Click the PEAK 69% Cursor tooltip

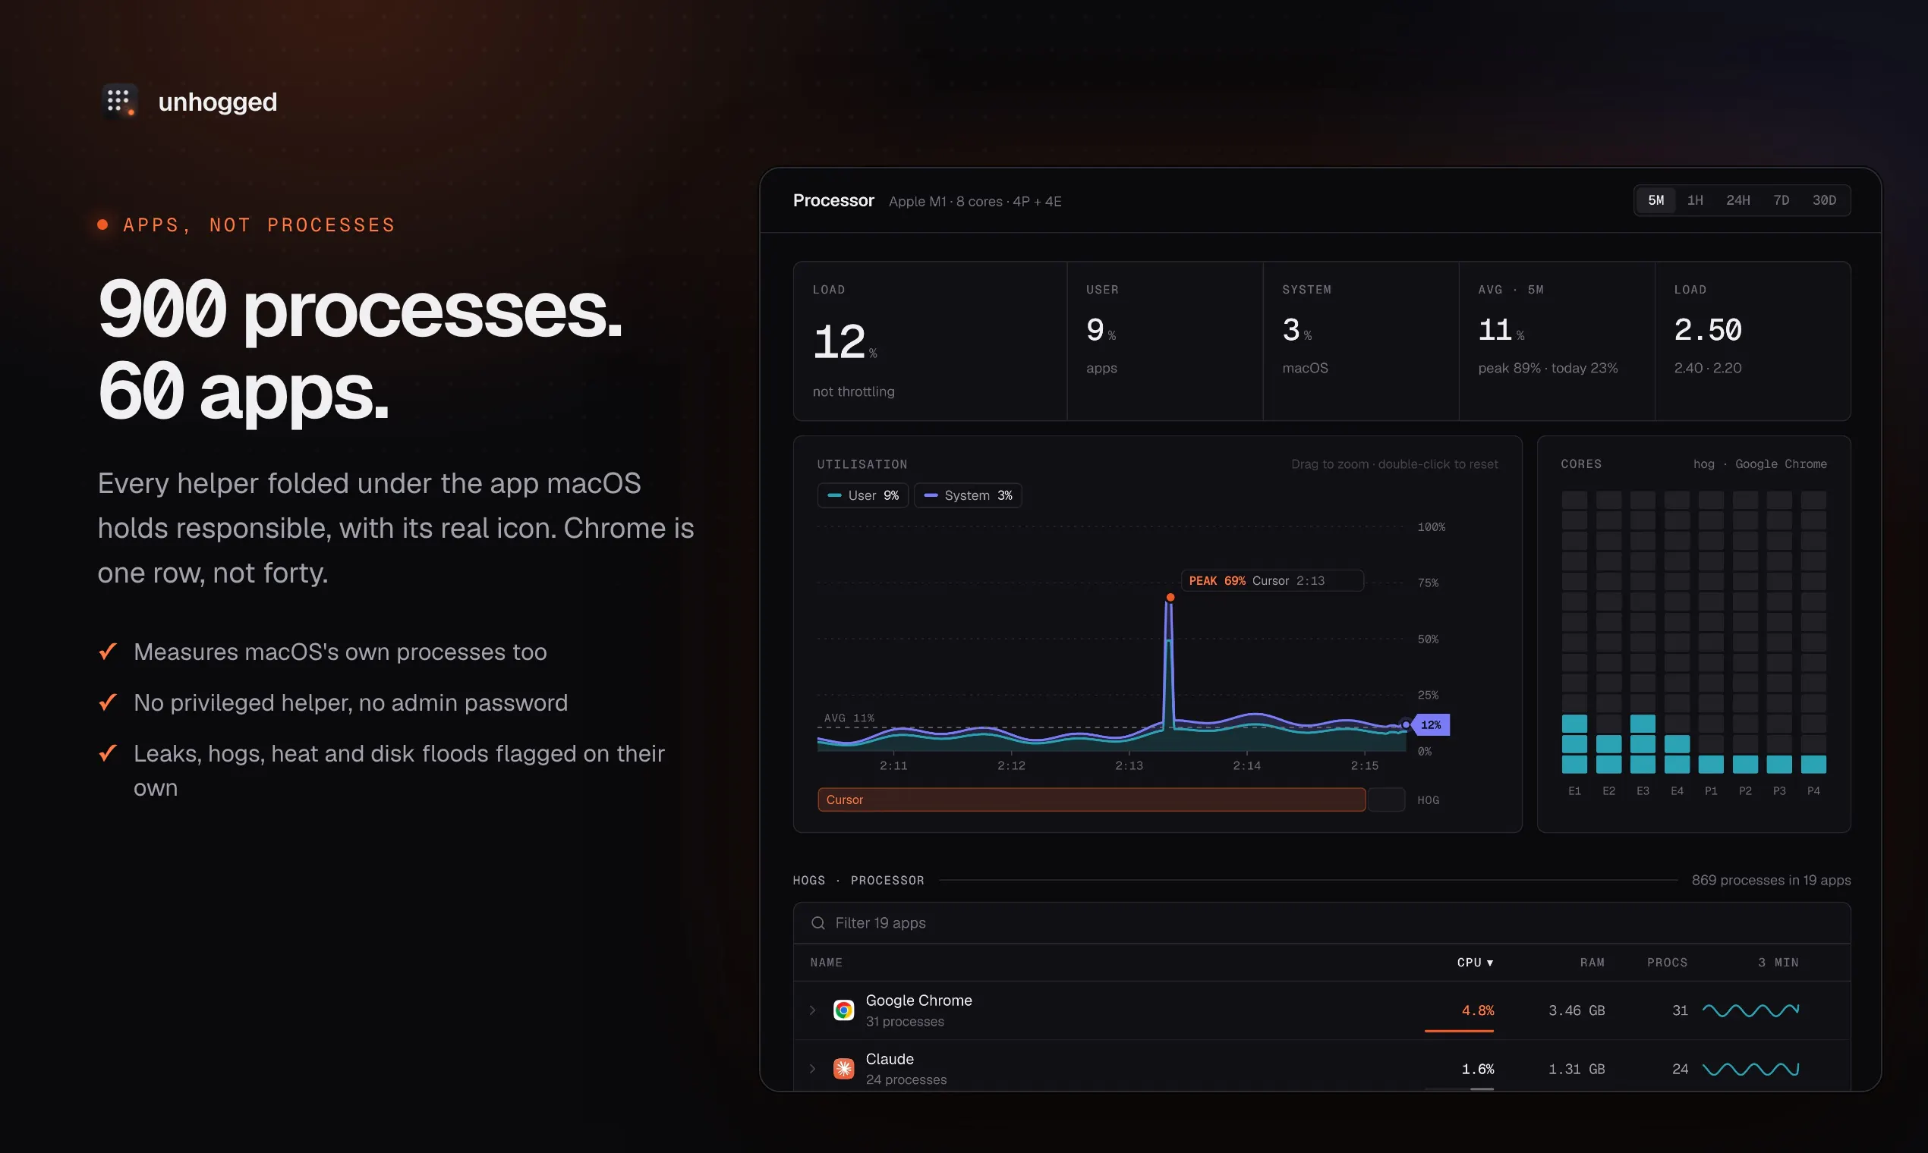tap(1272, 580)
